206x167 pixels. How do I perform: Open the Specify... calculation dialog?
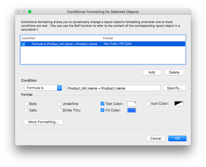pos(174,88)
